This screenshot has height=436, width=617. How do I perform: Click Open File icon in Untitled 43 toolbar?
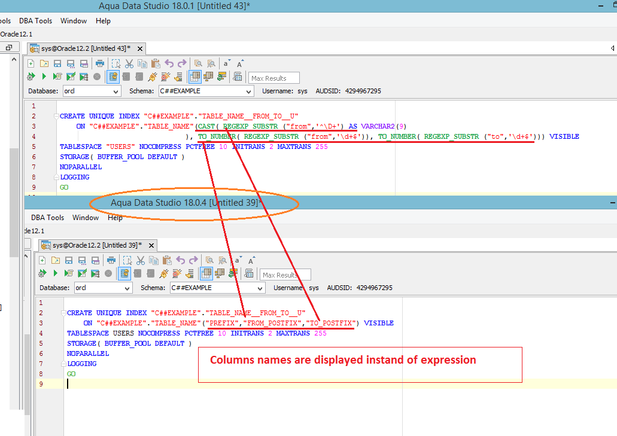[44, 63]
